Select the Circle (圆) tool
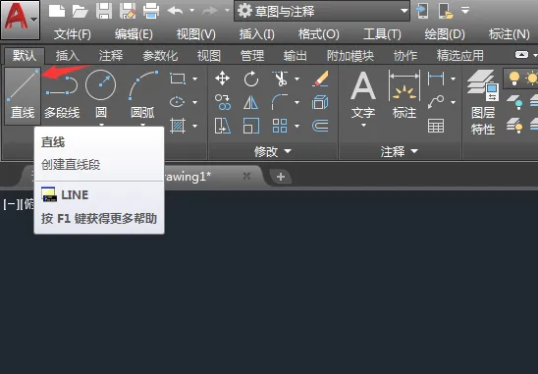The width and height of the screenshot is (538, 374). 101,95
